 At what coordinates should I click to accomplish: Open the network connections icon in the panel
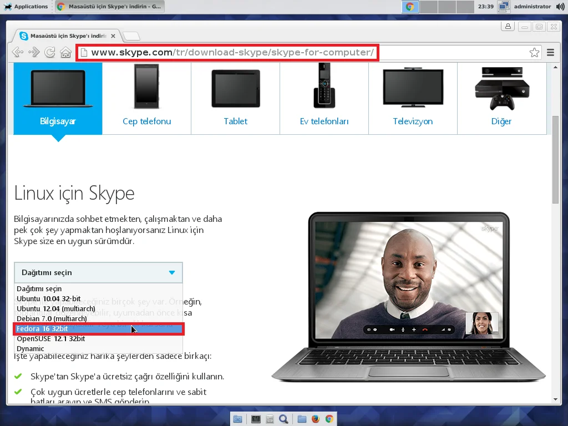point(504,7)
